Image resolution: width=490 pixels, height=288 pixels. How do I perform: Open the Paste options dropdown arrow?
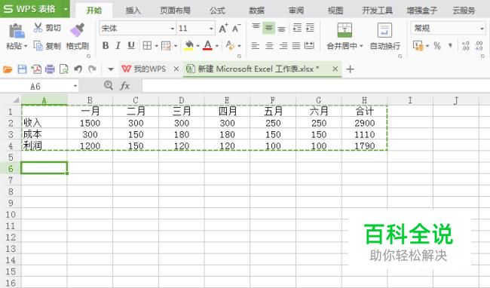tap(26, 46)
